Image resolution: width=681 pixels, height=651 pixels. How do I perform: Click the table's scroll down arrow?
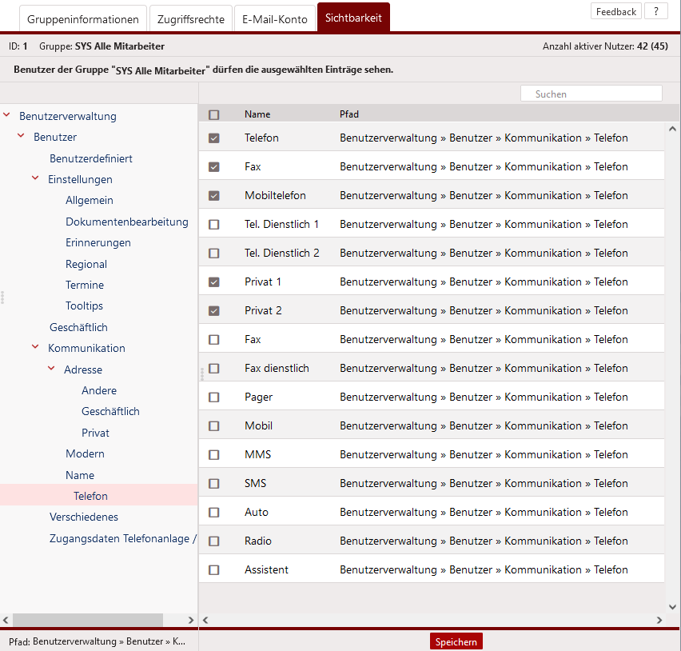pyautogui.click(x=672, y=607)
